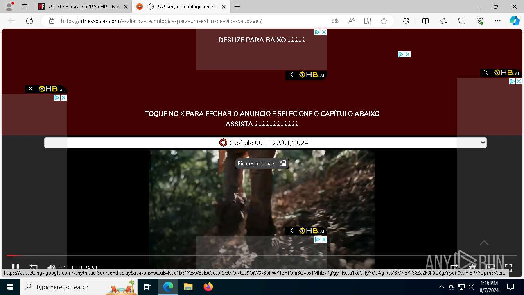524x295 pixels.
Task: Close the HB.AI ad on the left
Action: click(31, 89)
